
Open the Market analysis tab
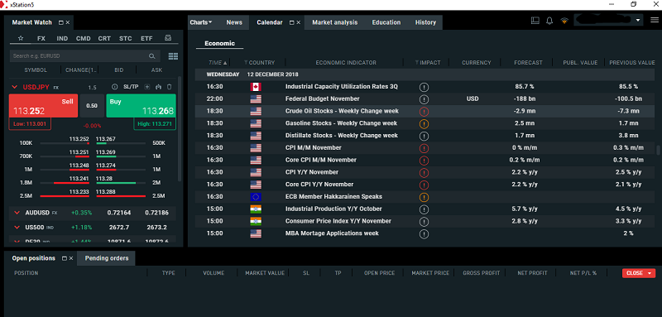(x=335, y=22)
